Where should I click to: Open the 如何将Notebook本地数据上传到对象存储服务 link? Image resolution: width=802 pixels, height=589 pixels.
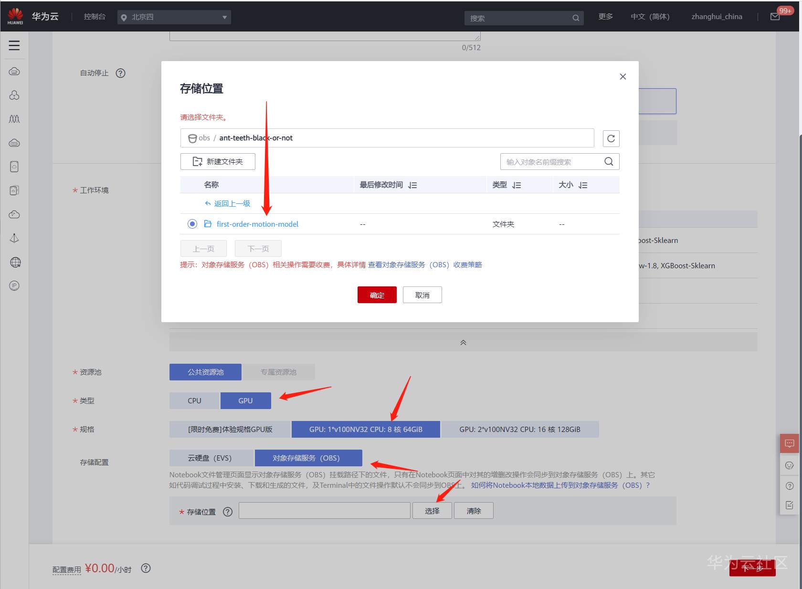[x=560, y=485]
